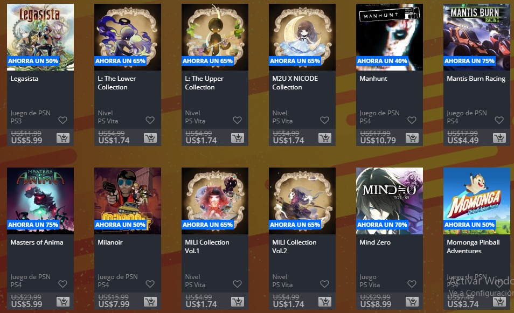Open the Mantis Burn Racing title link
514x313 pixels.
[x=476, y=79]
